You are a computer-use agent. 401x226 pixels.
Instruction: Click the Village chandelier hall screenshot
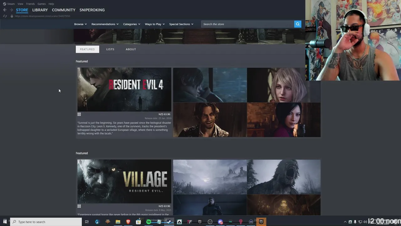(x=284, y=205)
